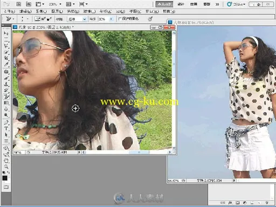Viewport: 276px width, 207px height.
Task: Open the CS Live button
Action: (236, 4)
